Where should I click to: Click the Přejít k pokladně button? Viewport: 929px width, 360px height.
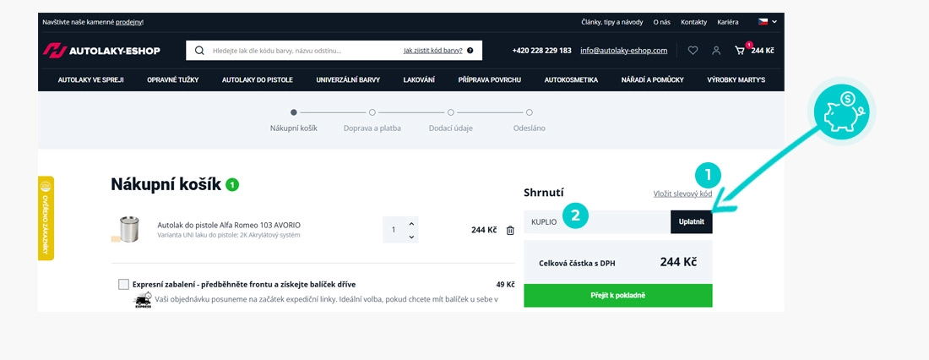tap(618, 296)
